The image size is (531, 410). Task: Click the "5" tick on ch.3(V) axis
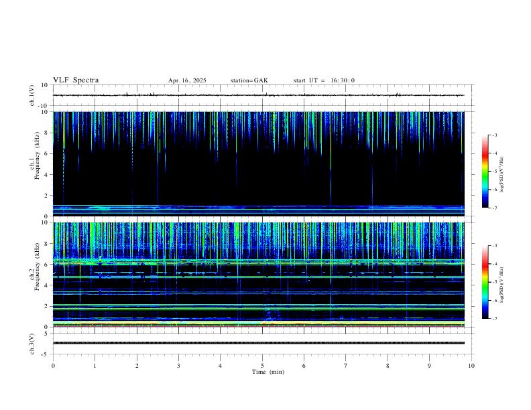(47, 334)
